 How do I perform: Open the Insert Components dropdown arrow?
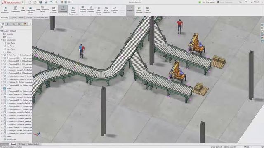click(x=15, y=14)
